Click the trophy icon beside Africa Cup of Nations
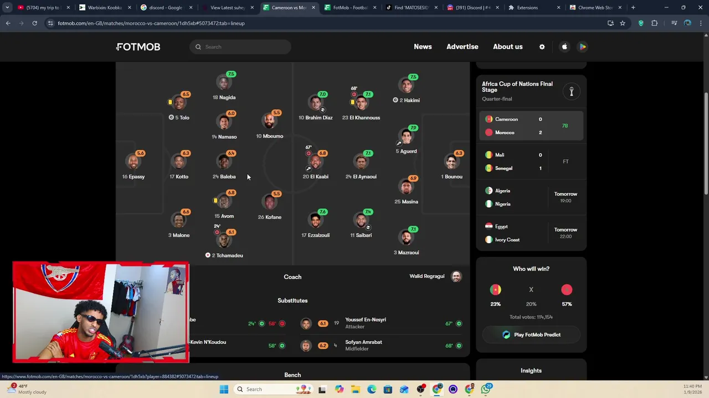The width and height of the screenshot is (709, 398). (x=572, y=91)
